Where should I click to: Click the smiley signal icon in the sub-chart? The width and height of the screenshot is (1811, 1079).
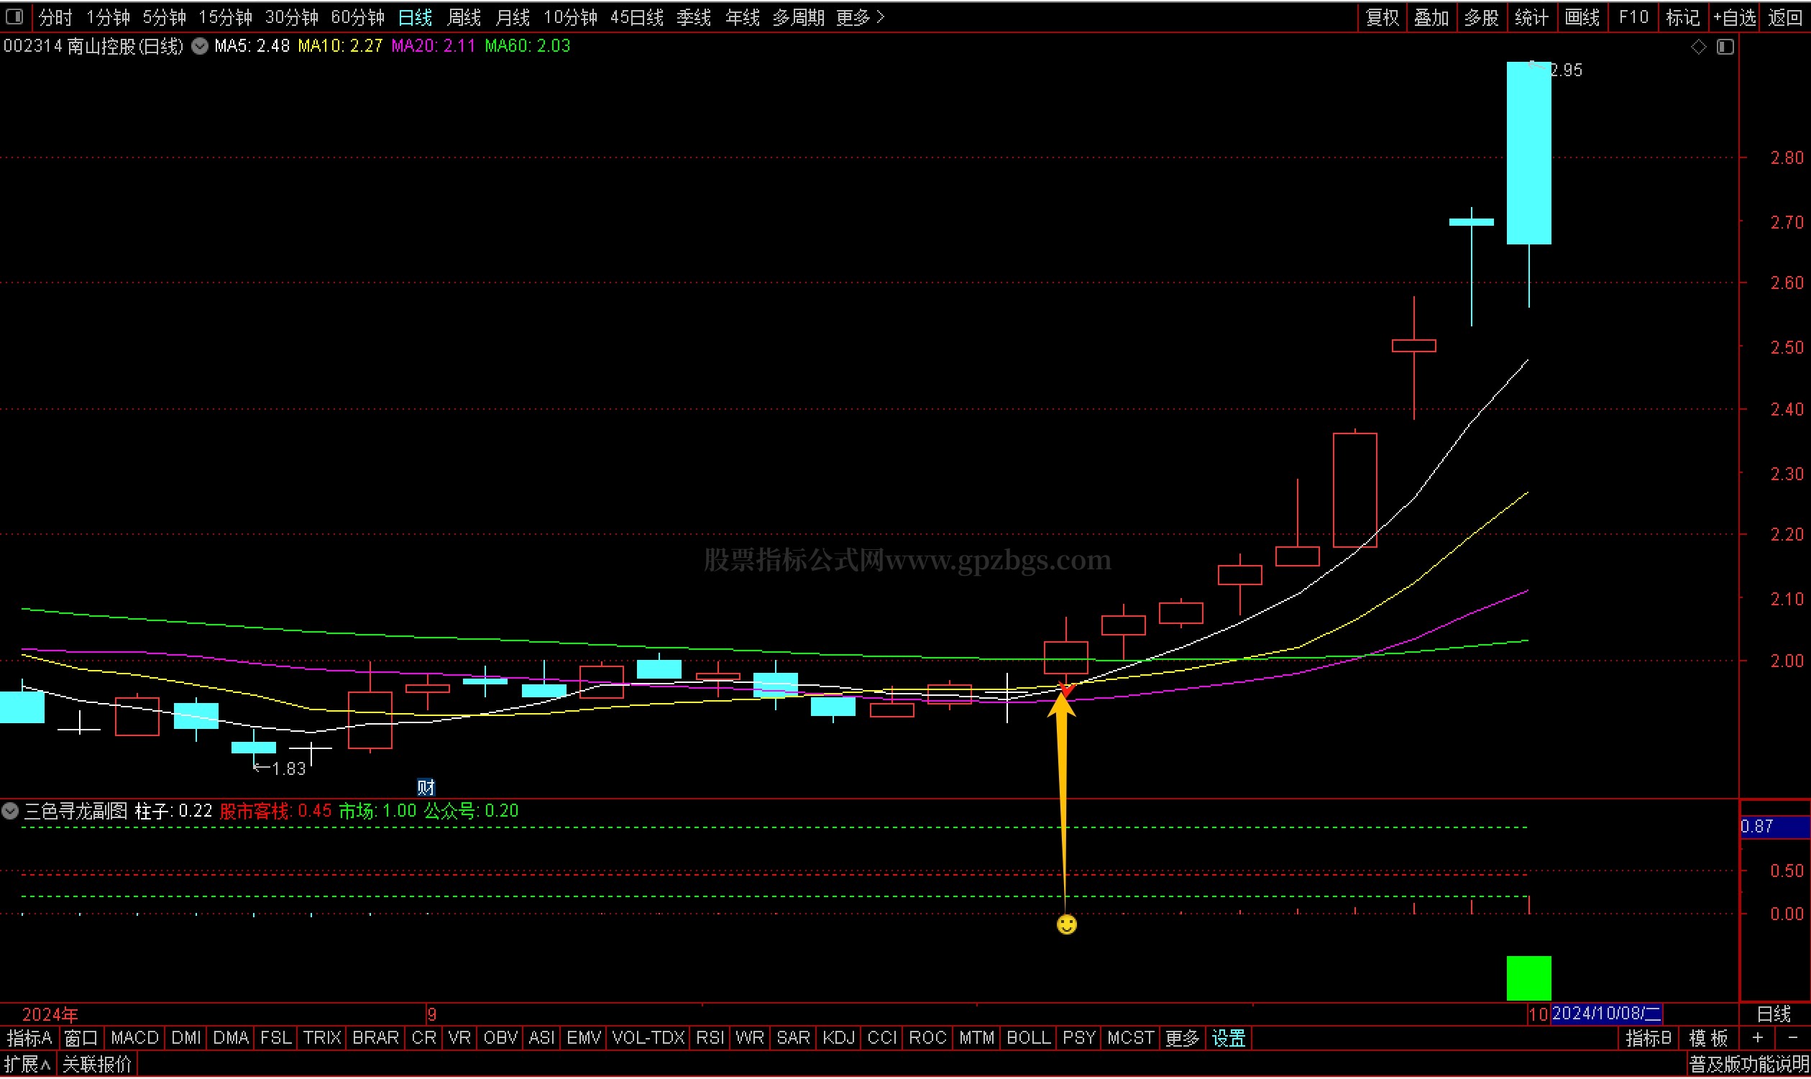pyautogui.click(x=1065, y=924)
